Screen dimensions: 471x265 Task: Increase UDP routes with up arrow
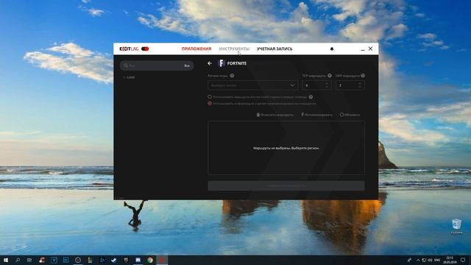(360, 83)
